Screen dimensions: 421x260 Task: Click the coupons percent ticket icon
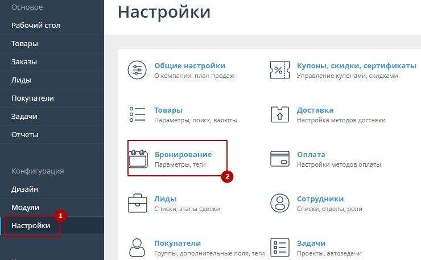tap(280, 71)
